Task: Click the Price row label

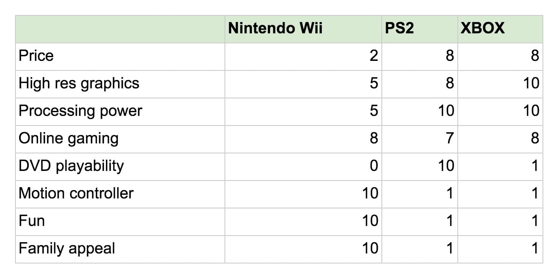Action: click(120, 56)
